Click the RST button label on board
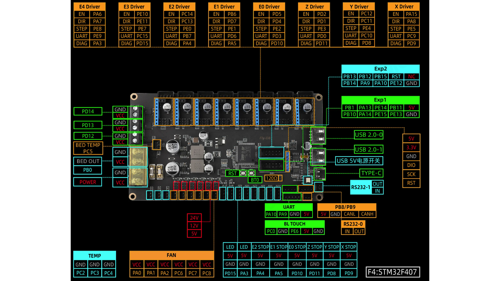Screen dimensions: 500x281 [x=233, y=173]
